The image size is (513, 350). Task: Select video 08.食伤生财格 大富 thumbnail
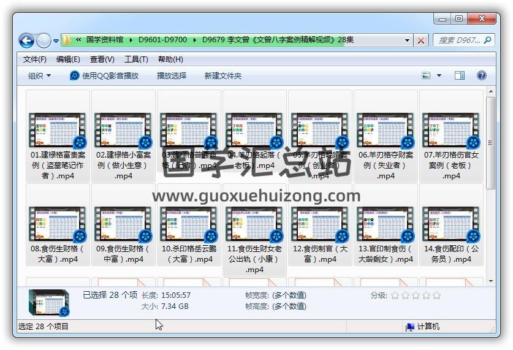[x=58, y=224]
